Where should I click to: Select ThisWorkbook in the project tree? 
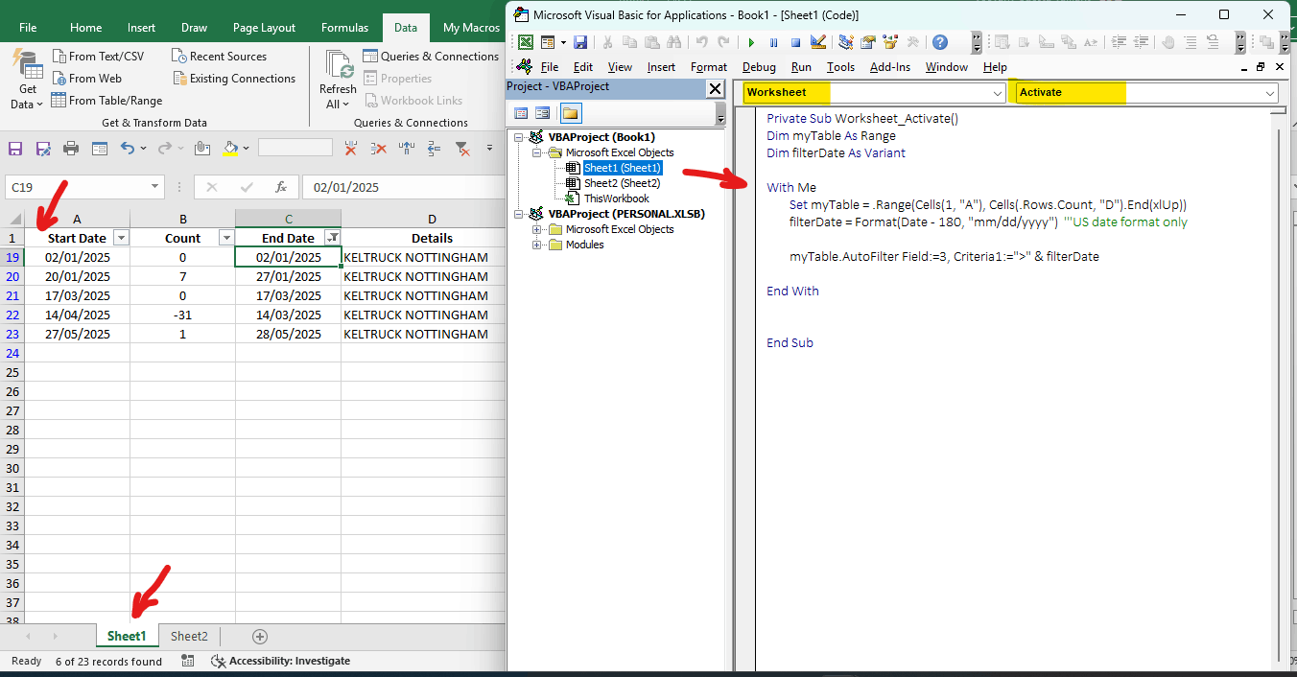(x=616, y=198)
